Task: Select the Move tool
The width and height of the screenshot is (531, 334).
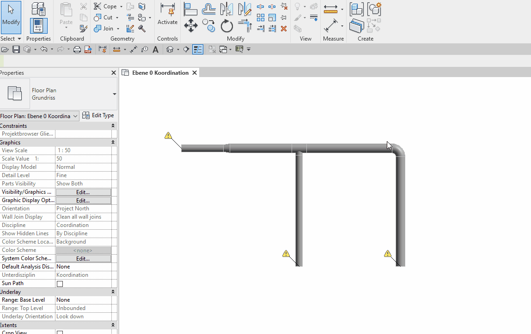Action: coord(190,26)
